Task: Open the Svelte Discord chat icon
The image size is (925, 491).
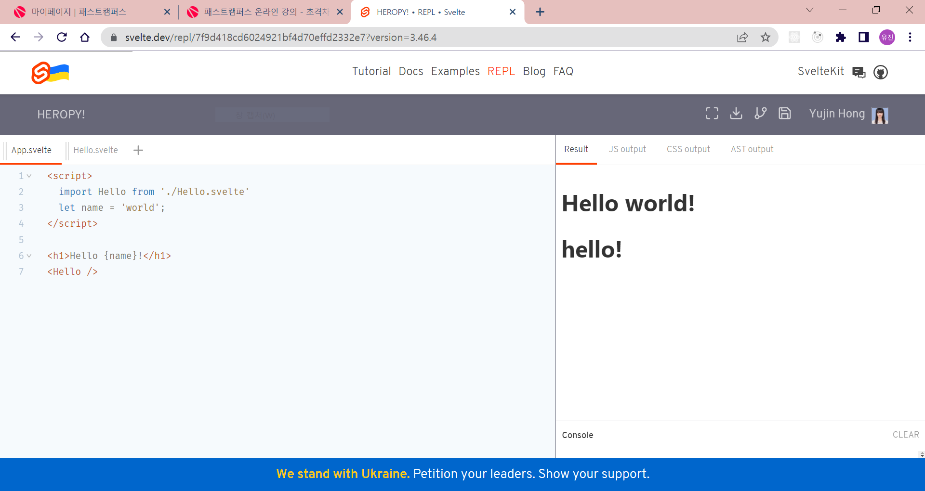Action: click(859, 72)
